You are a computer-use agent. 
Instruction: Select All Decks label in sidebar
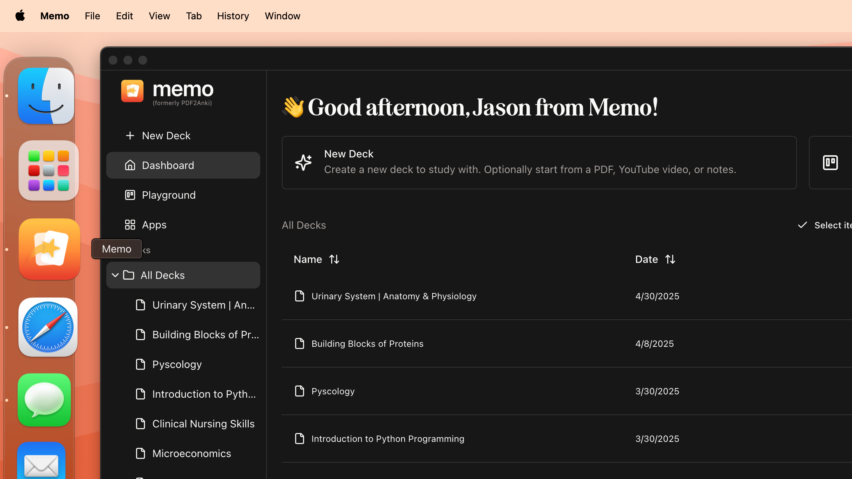162,275
